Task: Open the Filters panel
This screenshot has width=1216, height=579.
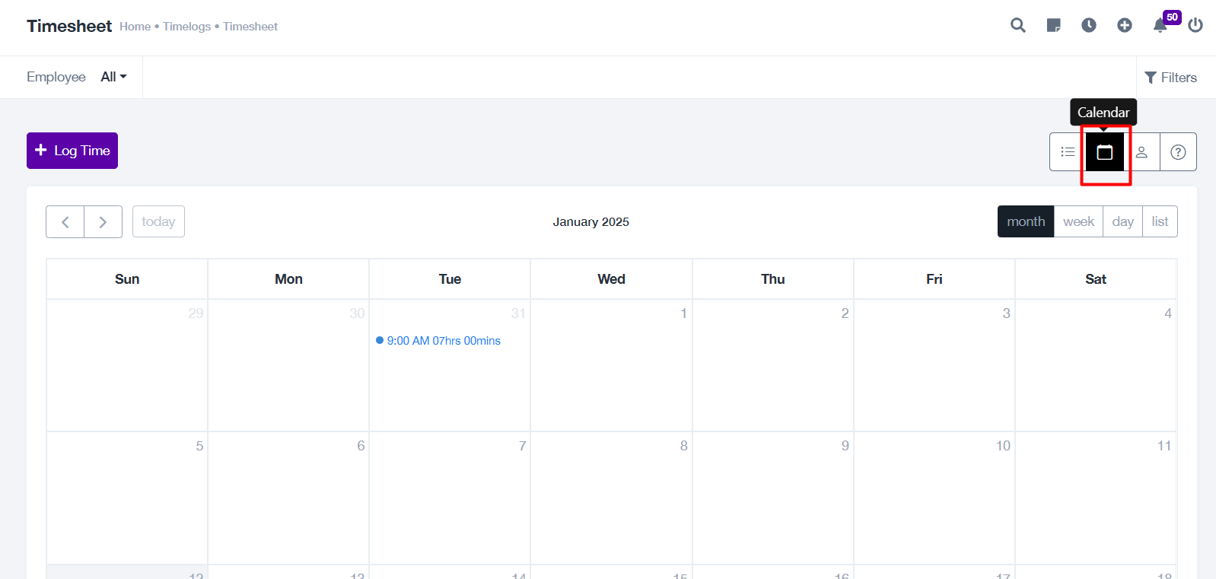Action: tap(1170, 78)
